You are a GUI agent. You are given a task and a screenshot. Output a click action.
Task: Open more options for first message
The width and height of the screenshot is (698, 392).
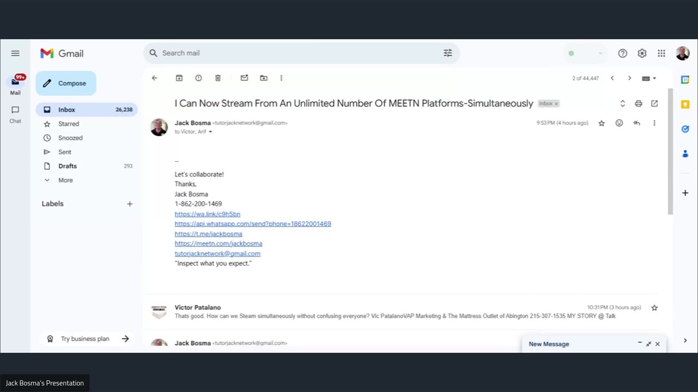point(654,123)
